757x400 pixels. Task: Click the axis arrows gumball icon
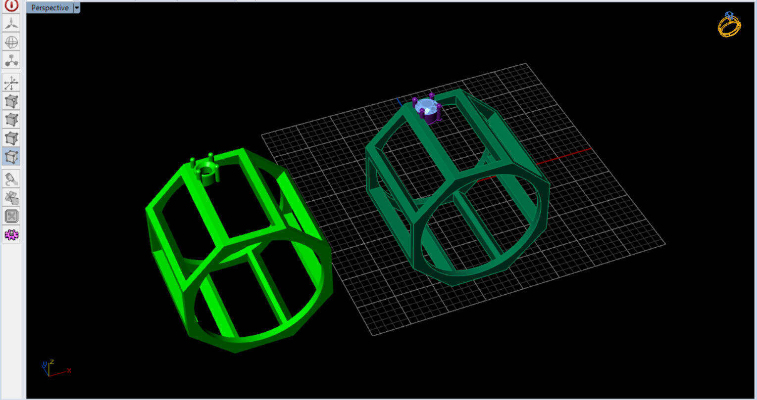[11, 83]
